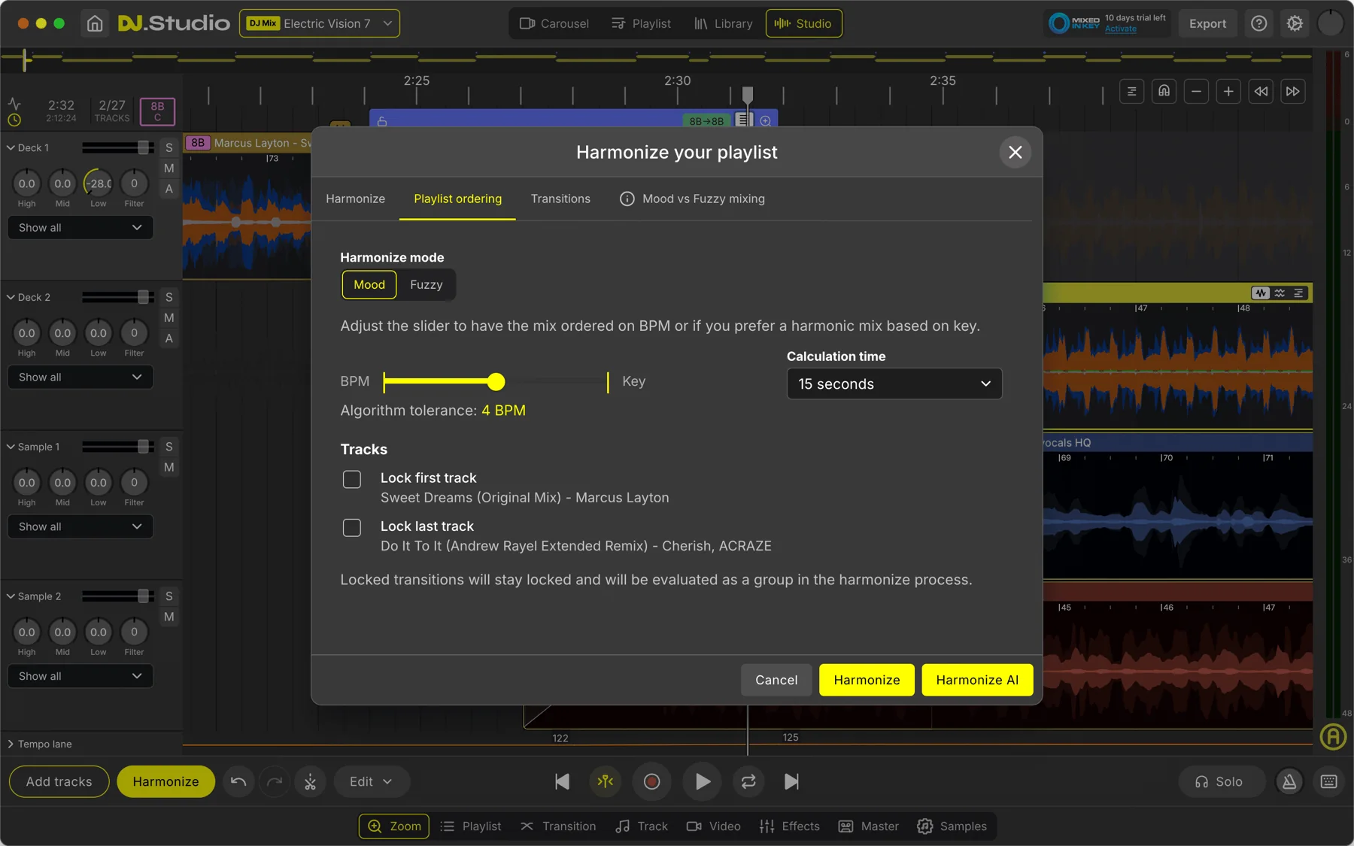Switch to the Carousel view
The image size is (1354, 846).
point(554,23)
